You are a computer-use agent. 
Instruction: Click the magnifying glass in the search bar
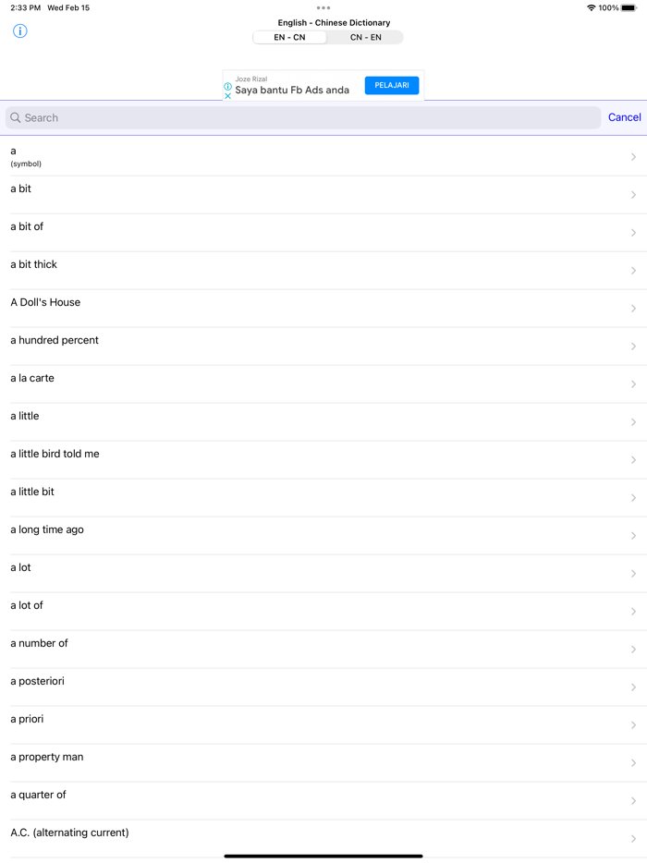point(14,117)
